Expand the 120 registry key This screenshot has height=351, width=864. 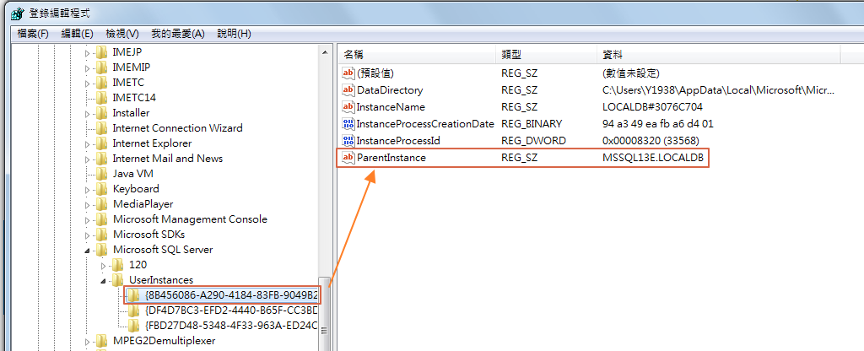(x=102, y=265)
